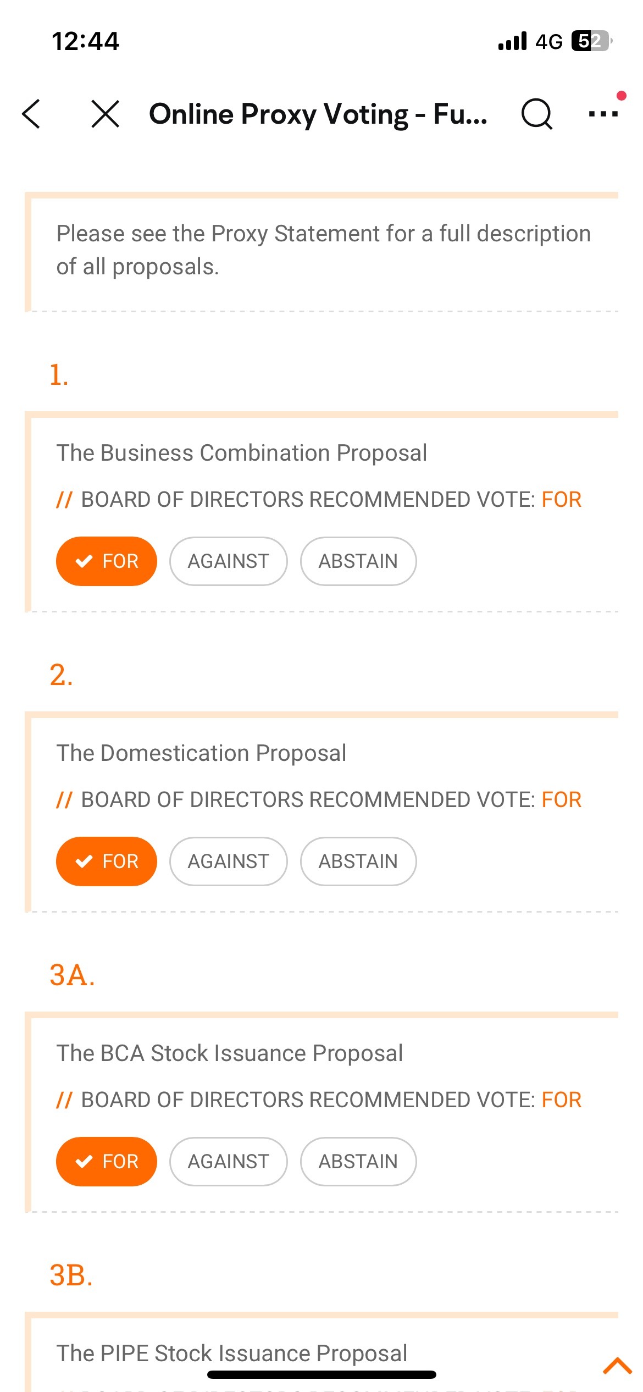
Task: Choose ABSTAIN for BCA Stock Issuance Proposal
Action: pos(358,1162)
